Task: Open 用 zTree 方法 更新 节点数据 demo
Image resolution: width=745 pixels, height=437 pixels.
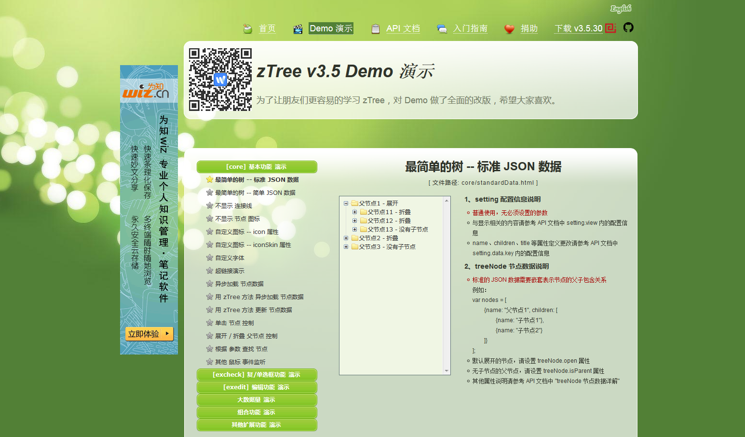Action: (x=254, y=310)
